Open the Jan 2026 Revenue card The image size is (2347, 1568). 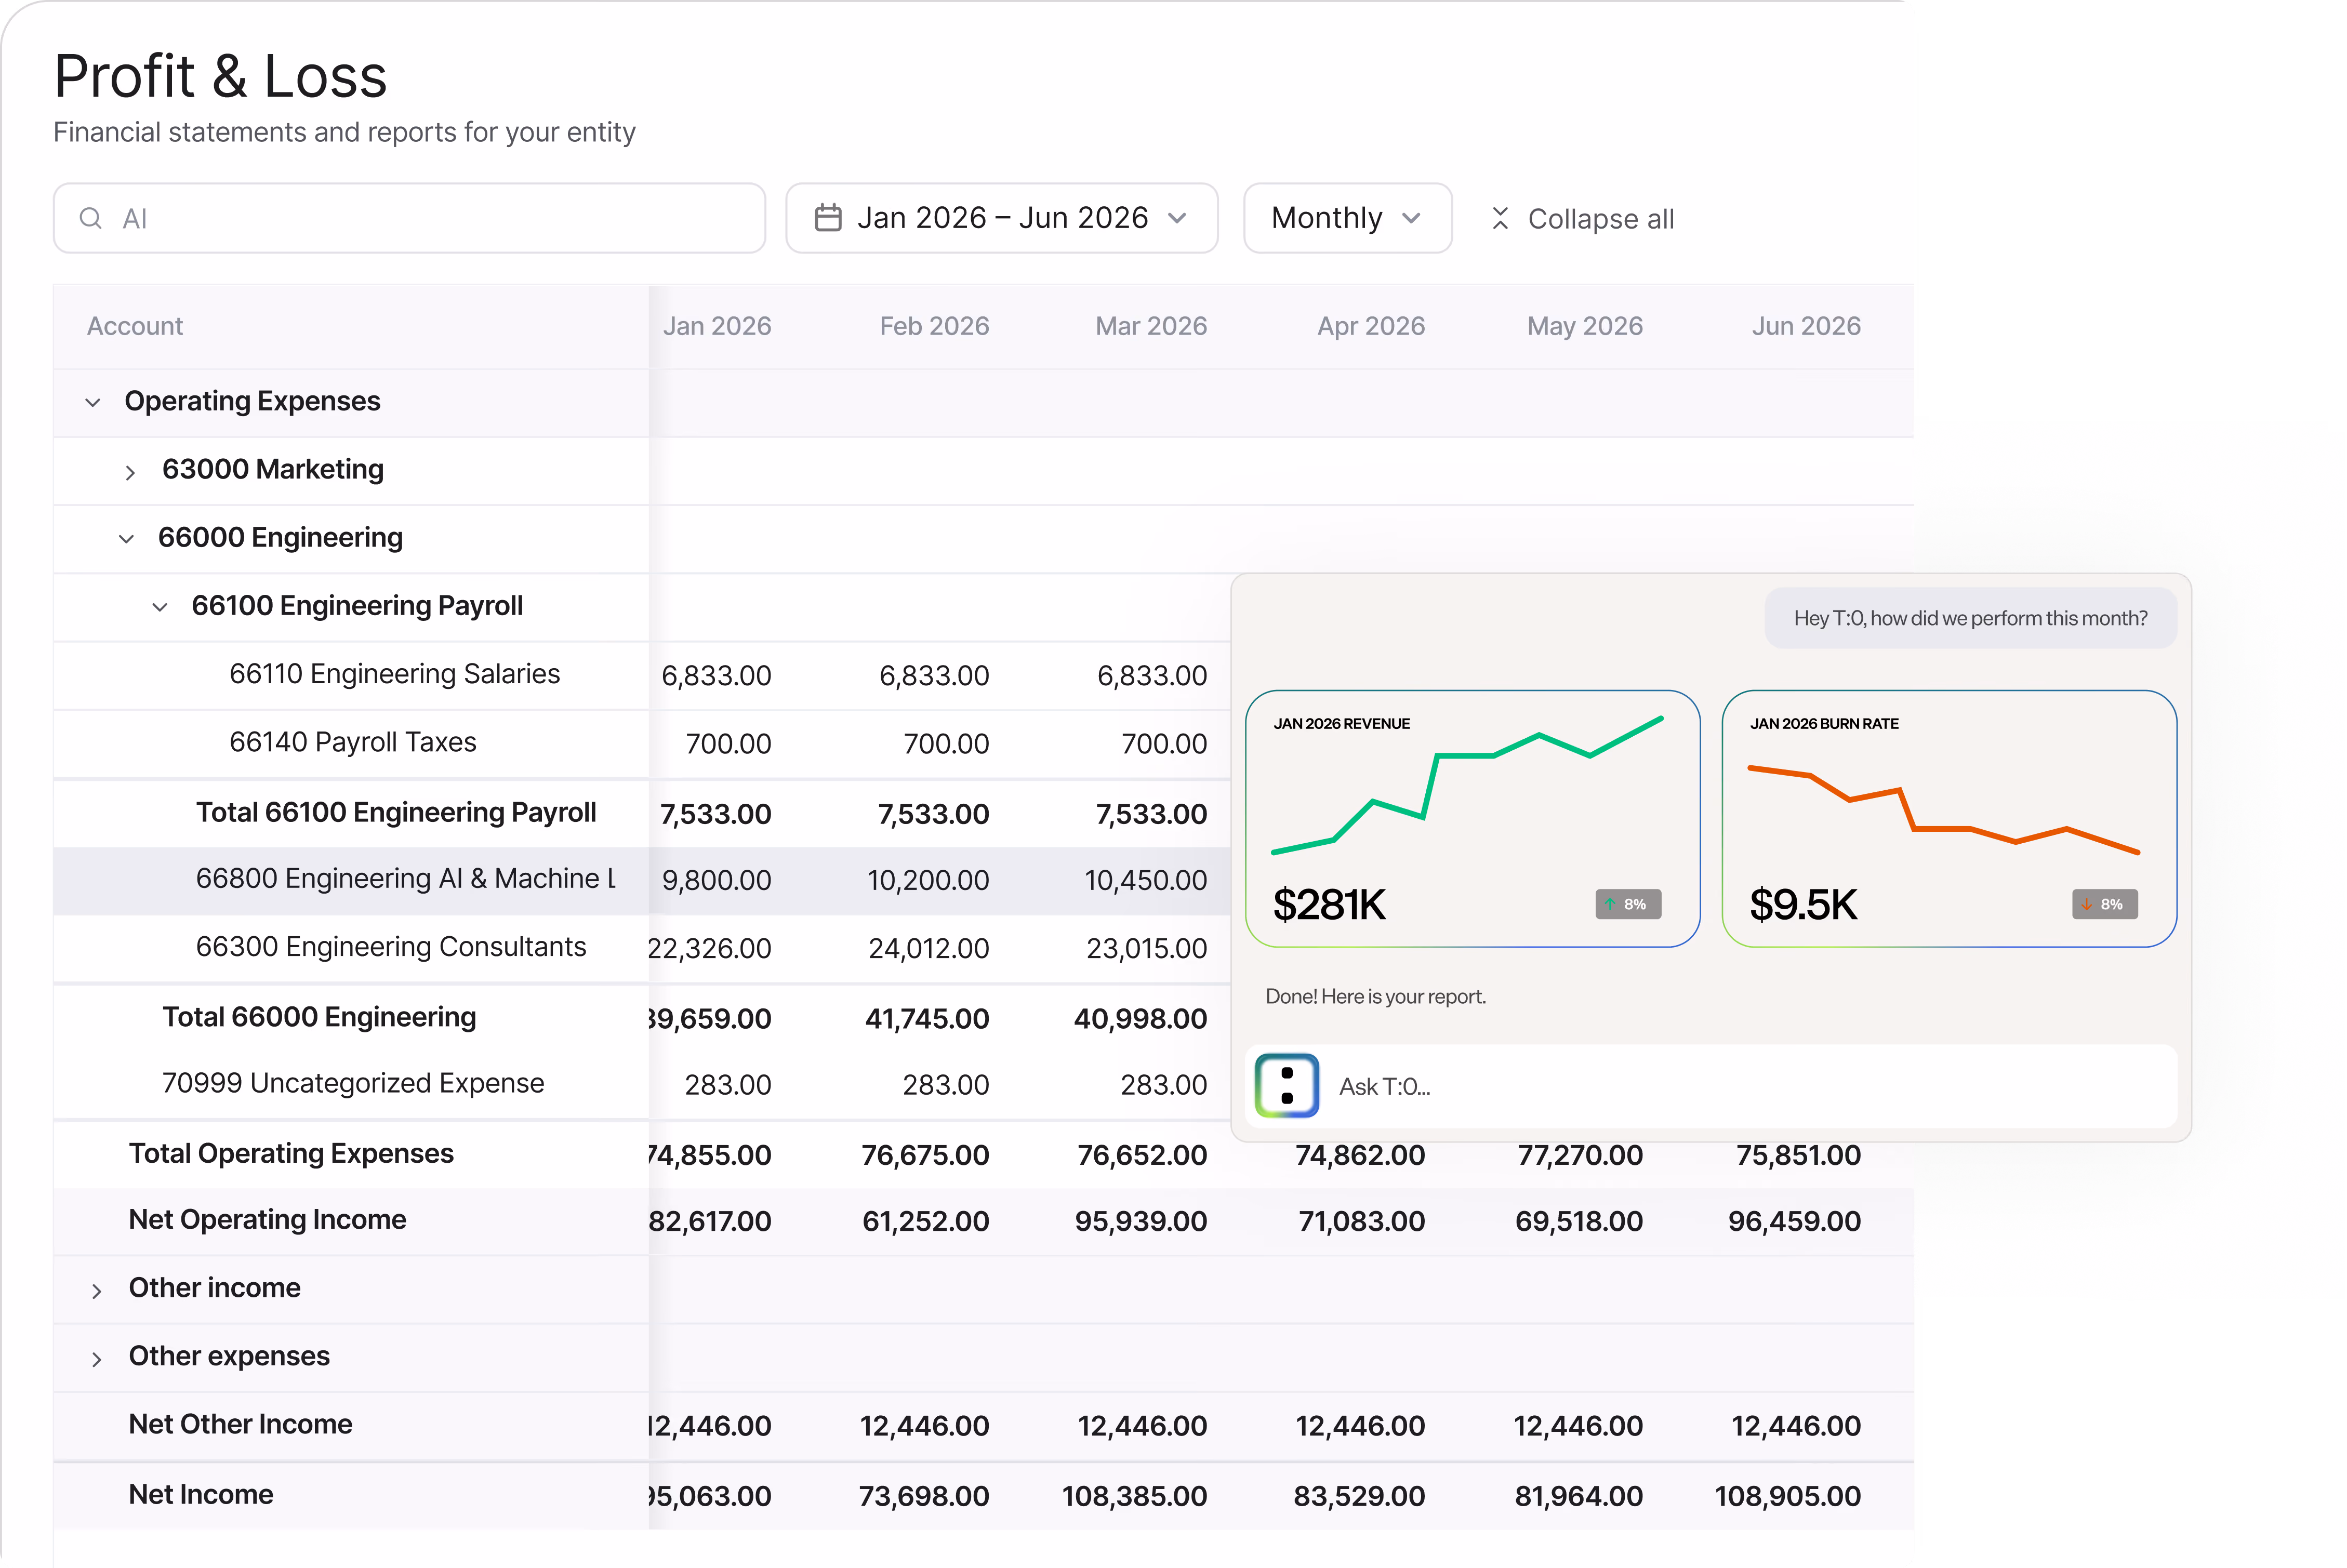(x=1472, y=818)
